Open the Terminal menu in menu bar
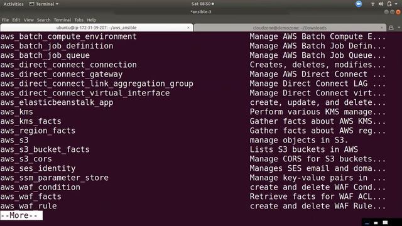 click(62, 19)
